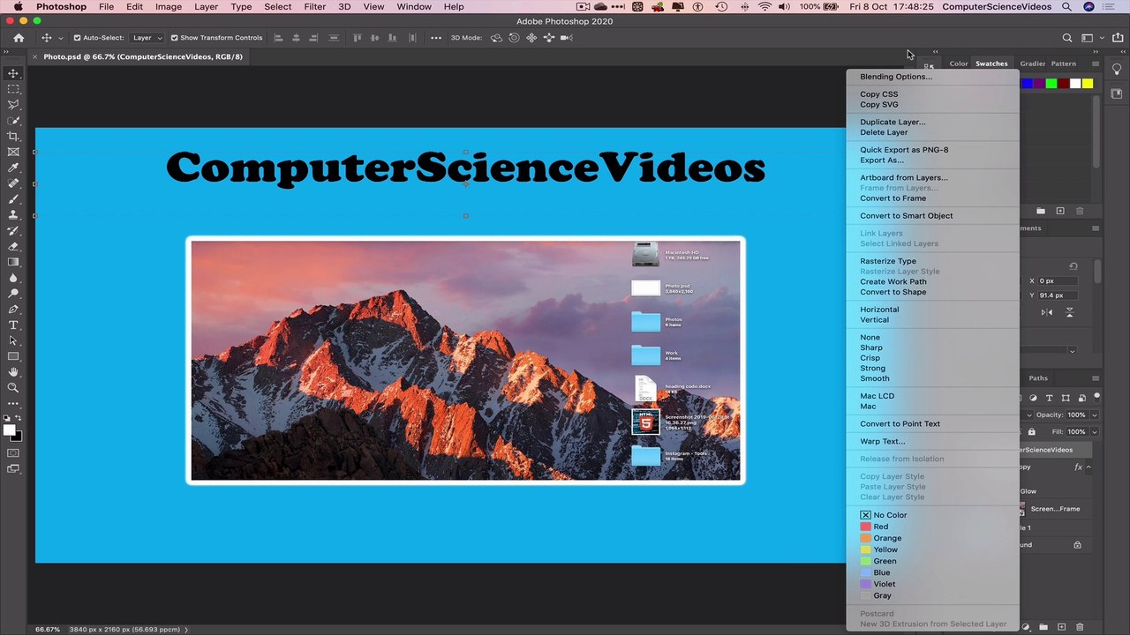Image resolution: width=1130 pixels, height=635 pixels.
Task: Reset transform with the circular arrow icon
Action: coord(1073,266)
